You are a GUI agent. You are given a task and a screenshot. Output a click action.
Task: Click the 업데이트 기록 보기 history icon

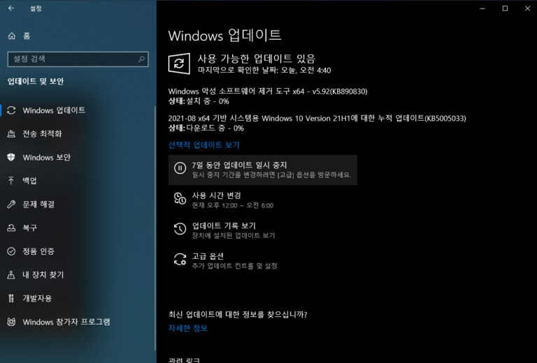(x=180, y=229)
